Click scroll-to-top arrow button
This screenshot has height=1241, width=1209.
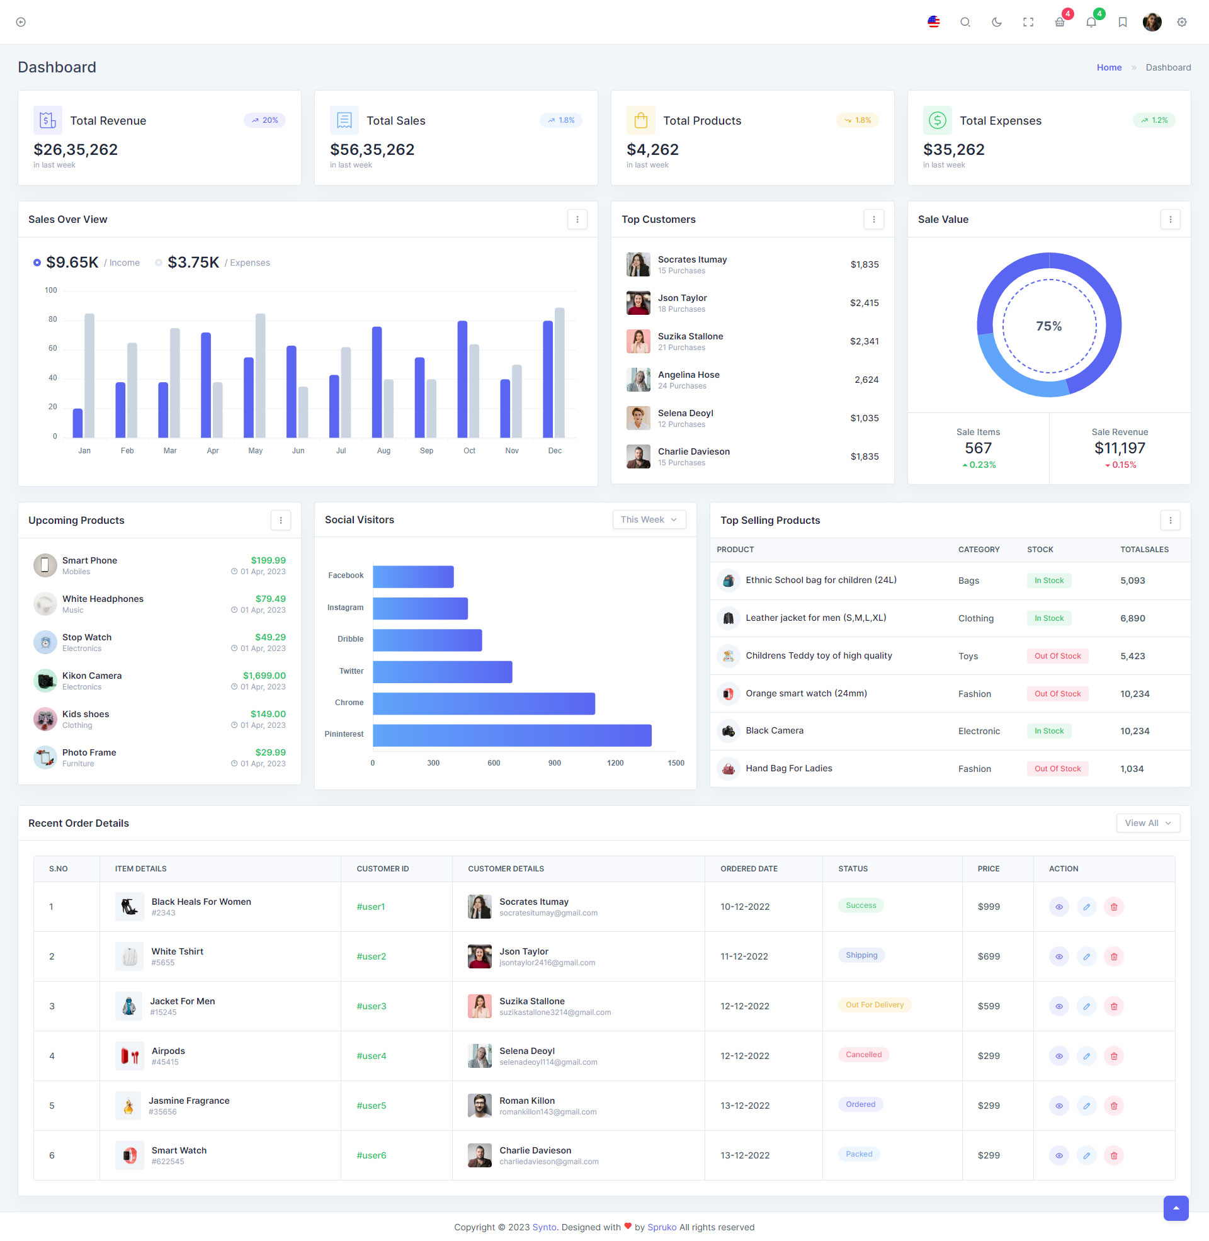[x=1176, y=1208]
